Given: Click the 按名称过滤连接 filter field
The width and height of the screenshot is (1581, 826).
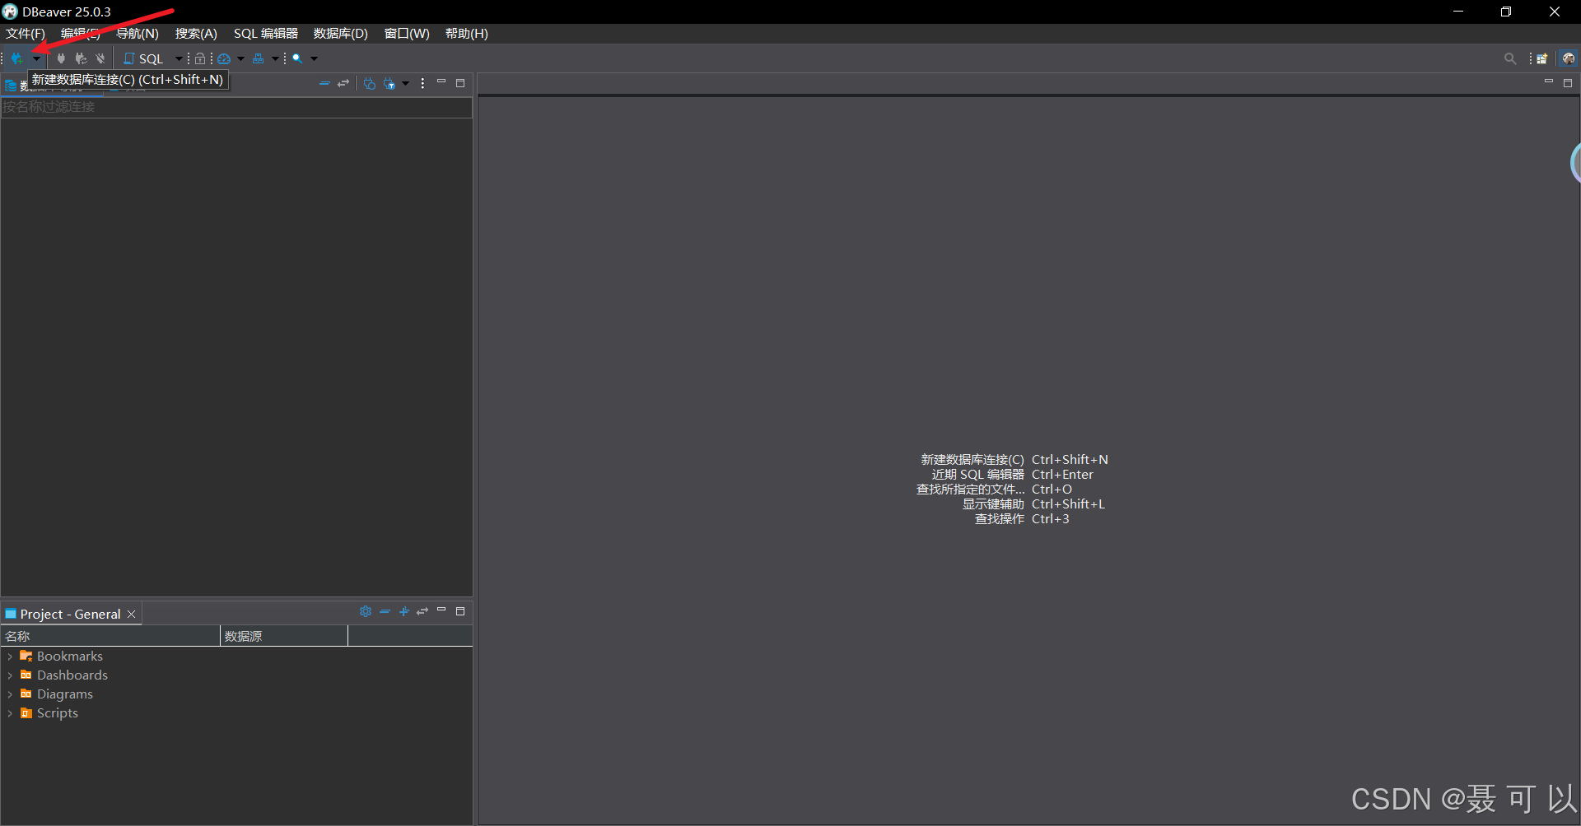Looking at the screenshot, I should click(236, 107).
